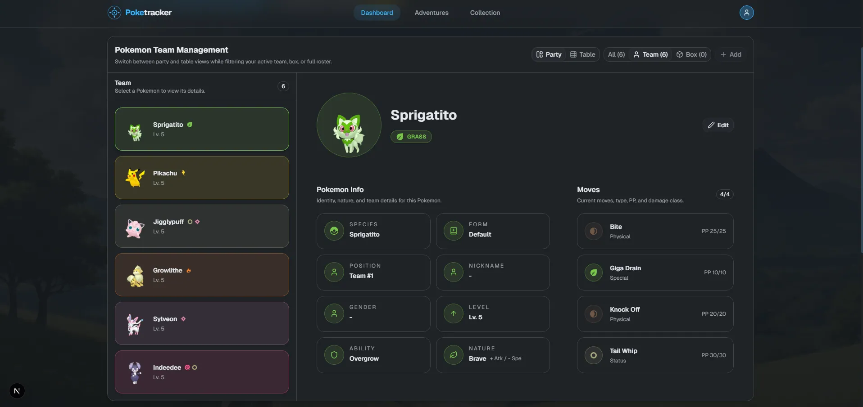Click the PP 25/25 value for Bite
This screenshot has width=863, height=407.
click(713, 231)
